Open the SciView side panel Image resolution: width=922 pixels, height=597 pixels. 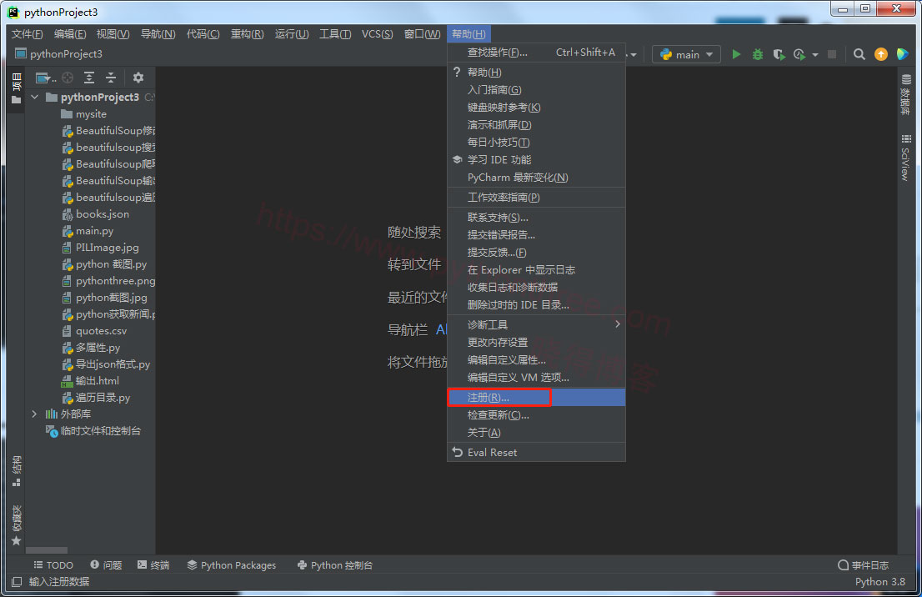906,158
